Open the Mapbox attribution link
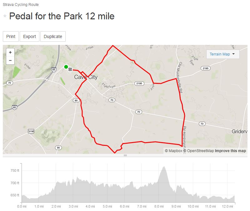The image size is (250, 211). tap(173, 151)
